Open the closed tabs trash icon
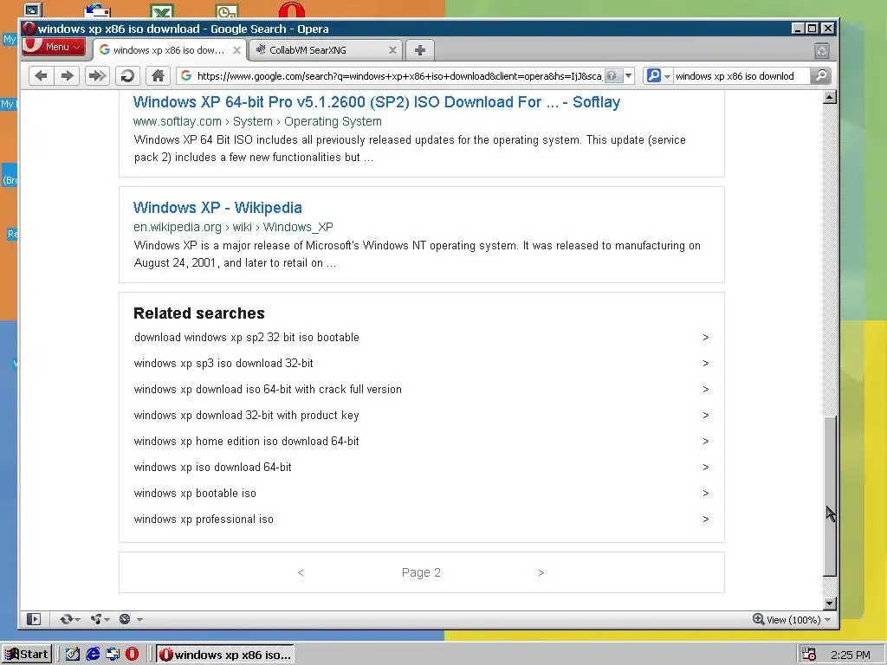The height and width of the screenshot is (665, 887). pyautogui.click(x=822, y=51)
